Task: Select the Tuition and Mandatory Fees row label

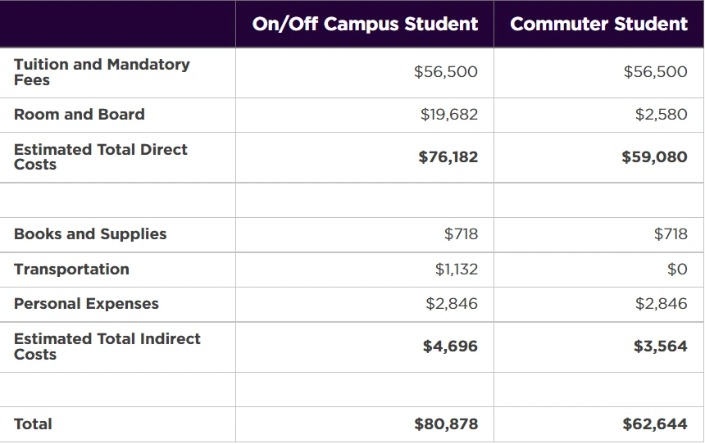Action: click(x=102, y=72)
